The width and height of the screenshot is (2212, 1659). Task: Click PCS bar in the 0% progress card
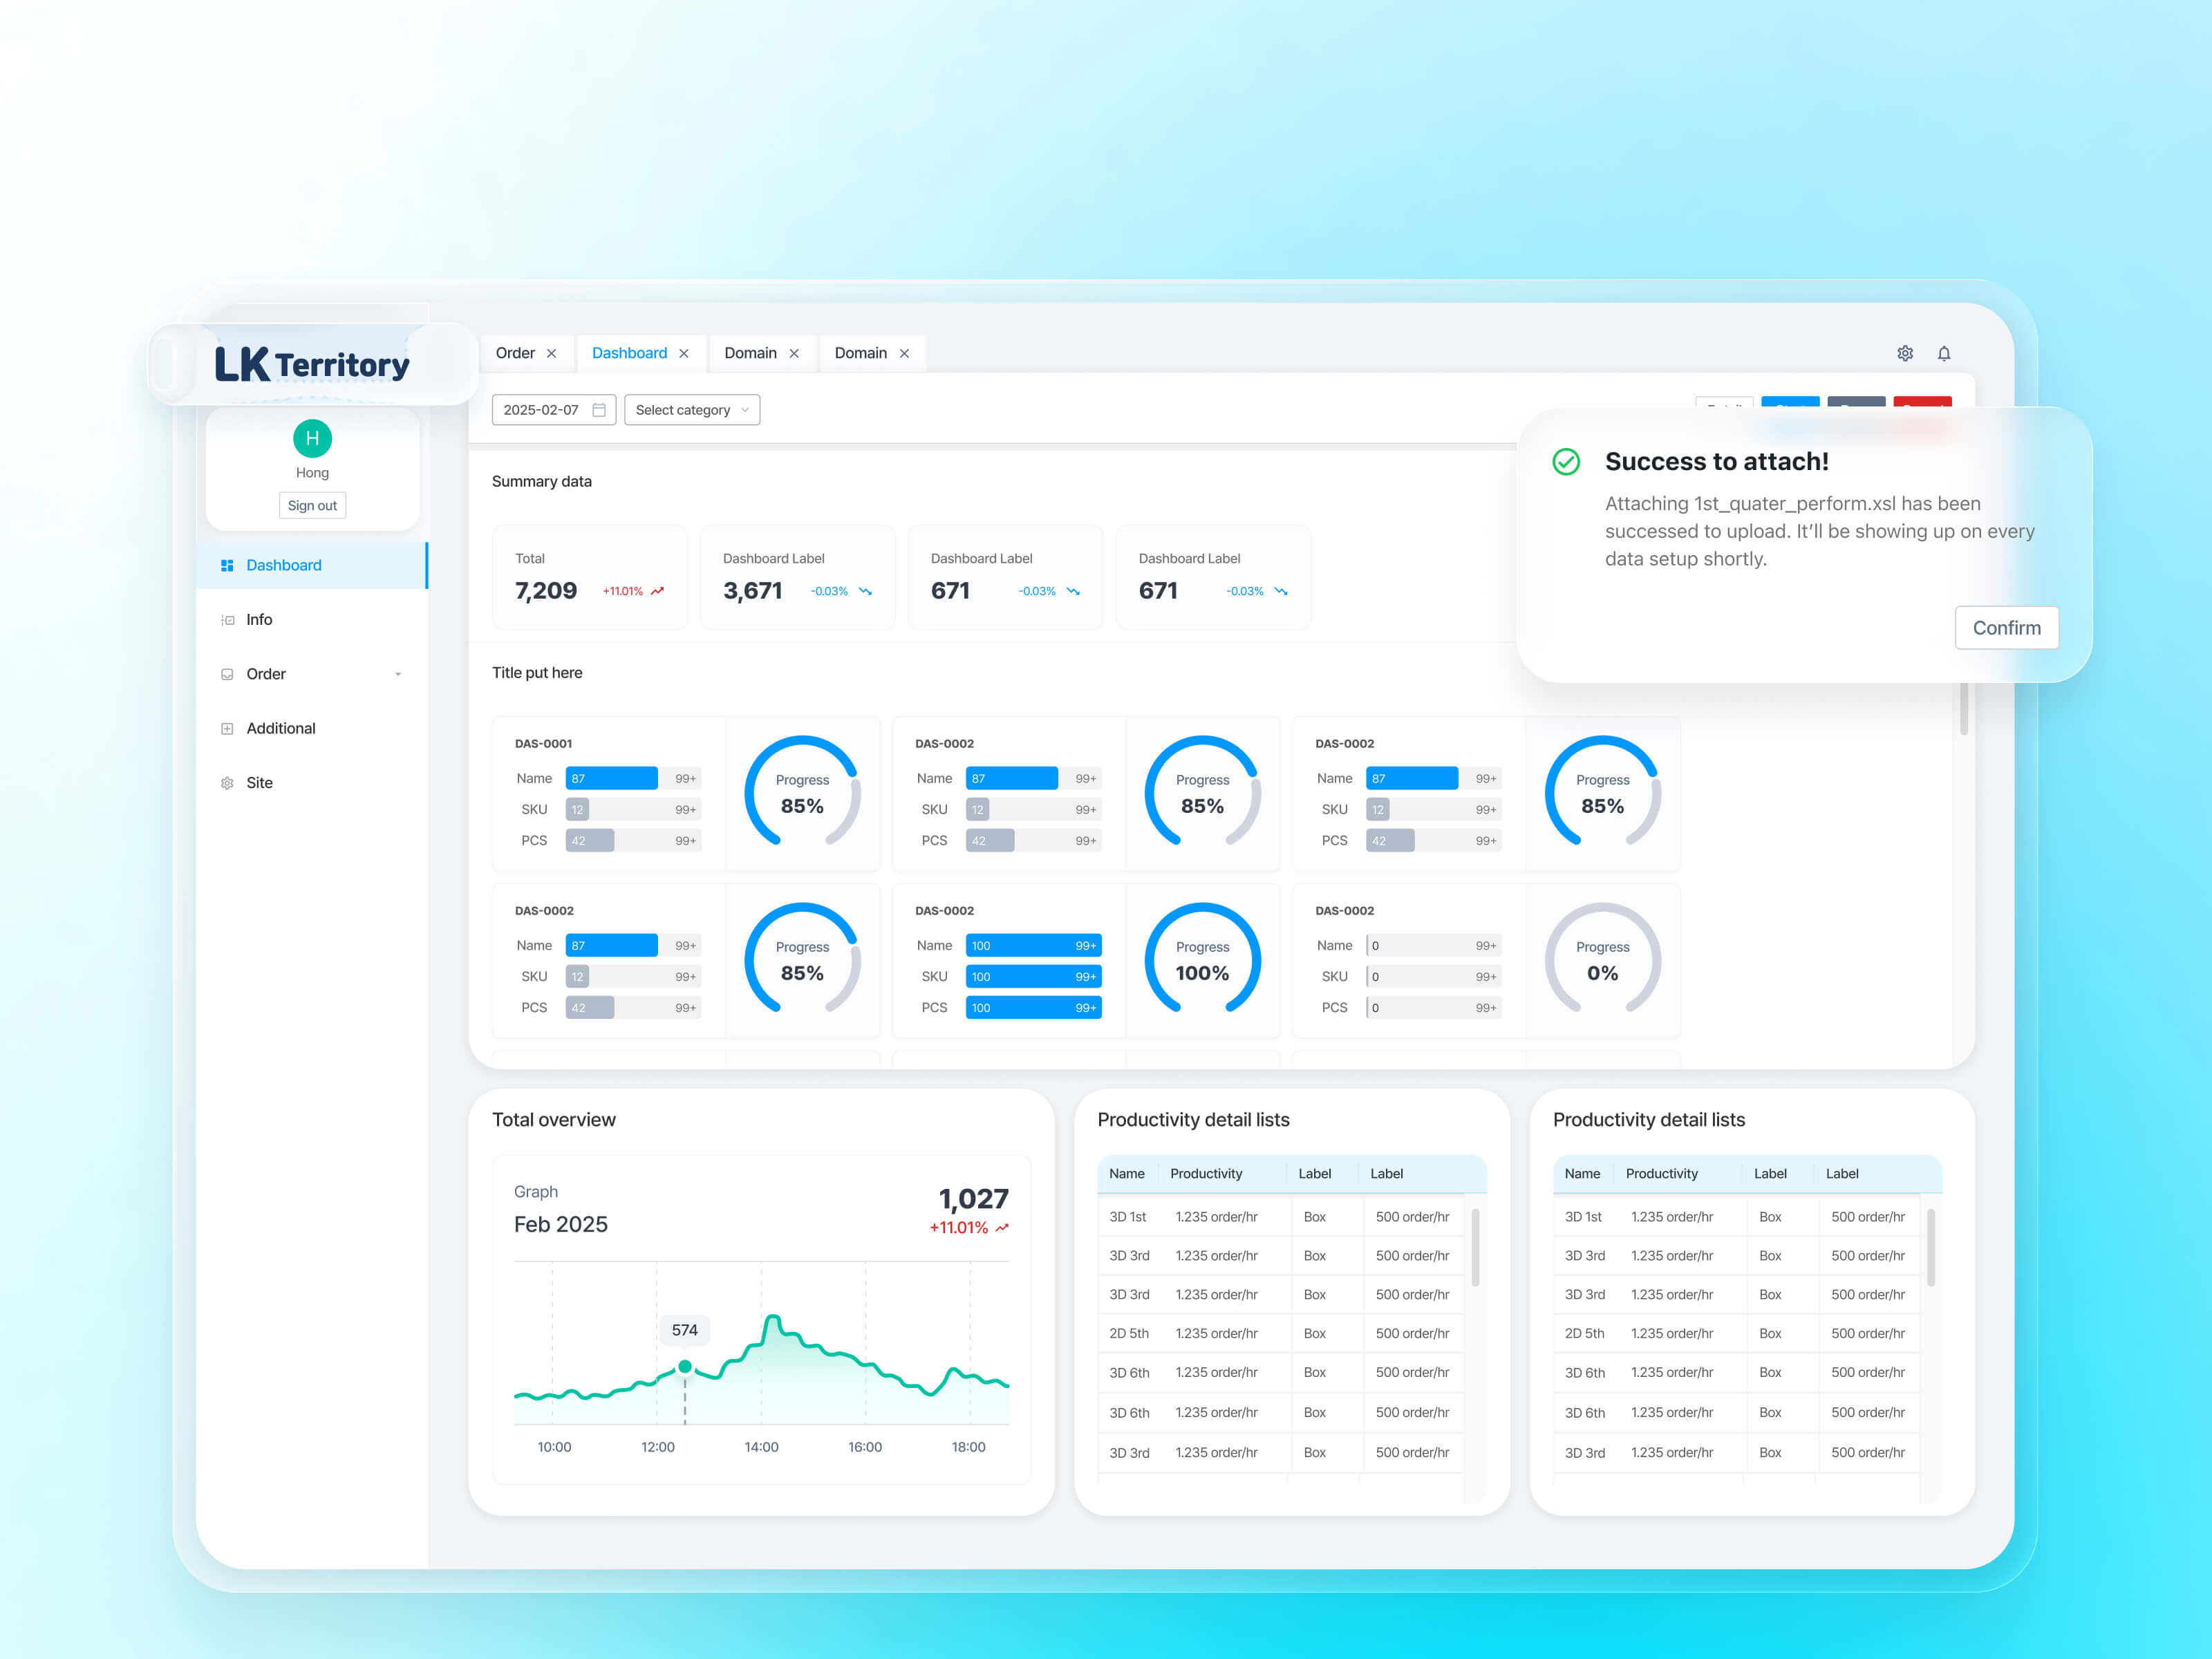[x=1434, y=1008]
